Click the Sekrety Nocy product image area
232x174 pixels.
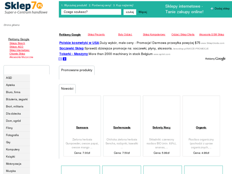click(161, 110)
